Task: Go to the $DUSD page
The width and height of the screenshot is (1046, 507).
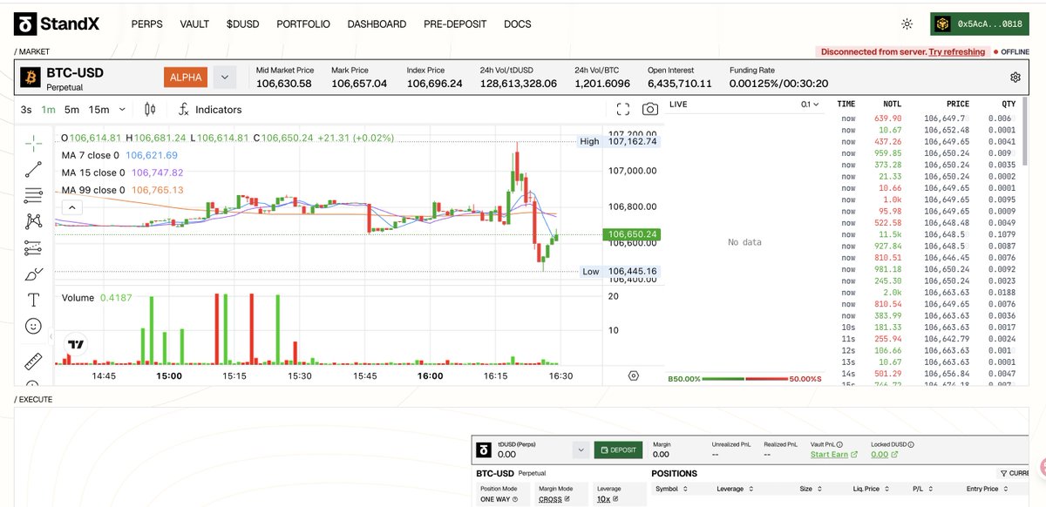Action: pos(243,24)
